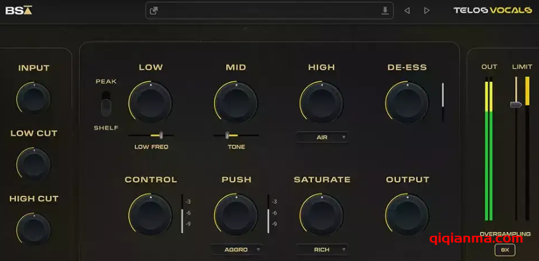
Task: Click the PUSH heading
Action: pos(236,180)
